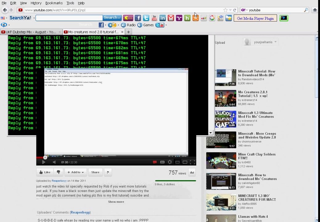Click Get Media Player Plugin
The image size is (320, 222).
point(255,18)
